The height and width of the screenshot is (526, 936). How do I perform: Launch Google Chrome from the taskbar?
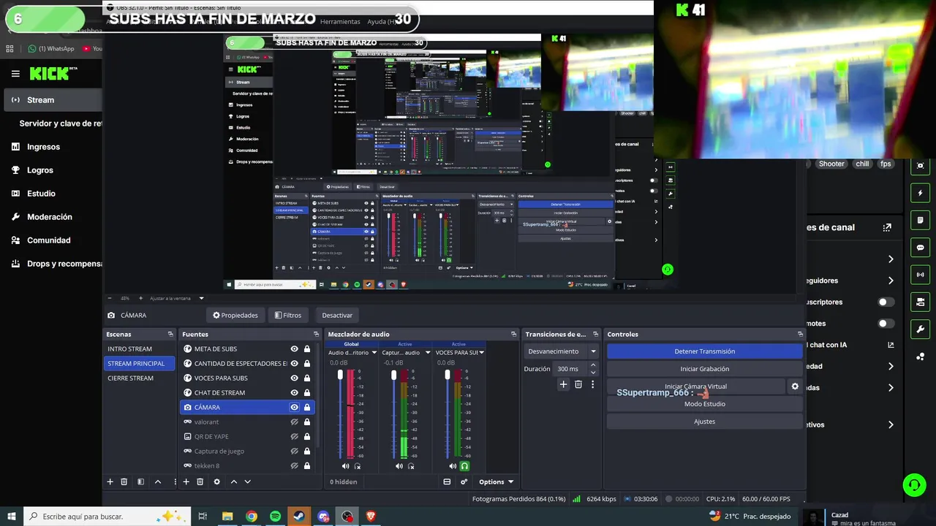252,517
